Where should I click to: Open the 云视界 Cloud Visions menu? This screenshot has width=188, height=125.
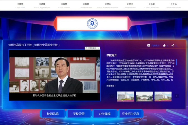[64, 6]
